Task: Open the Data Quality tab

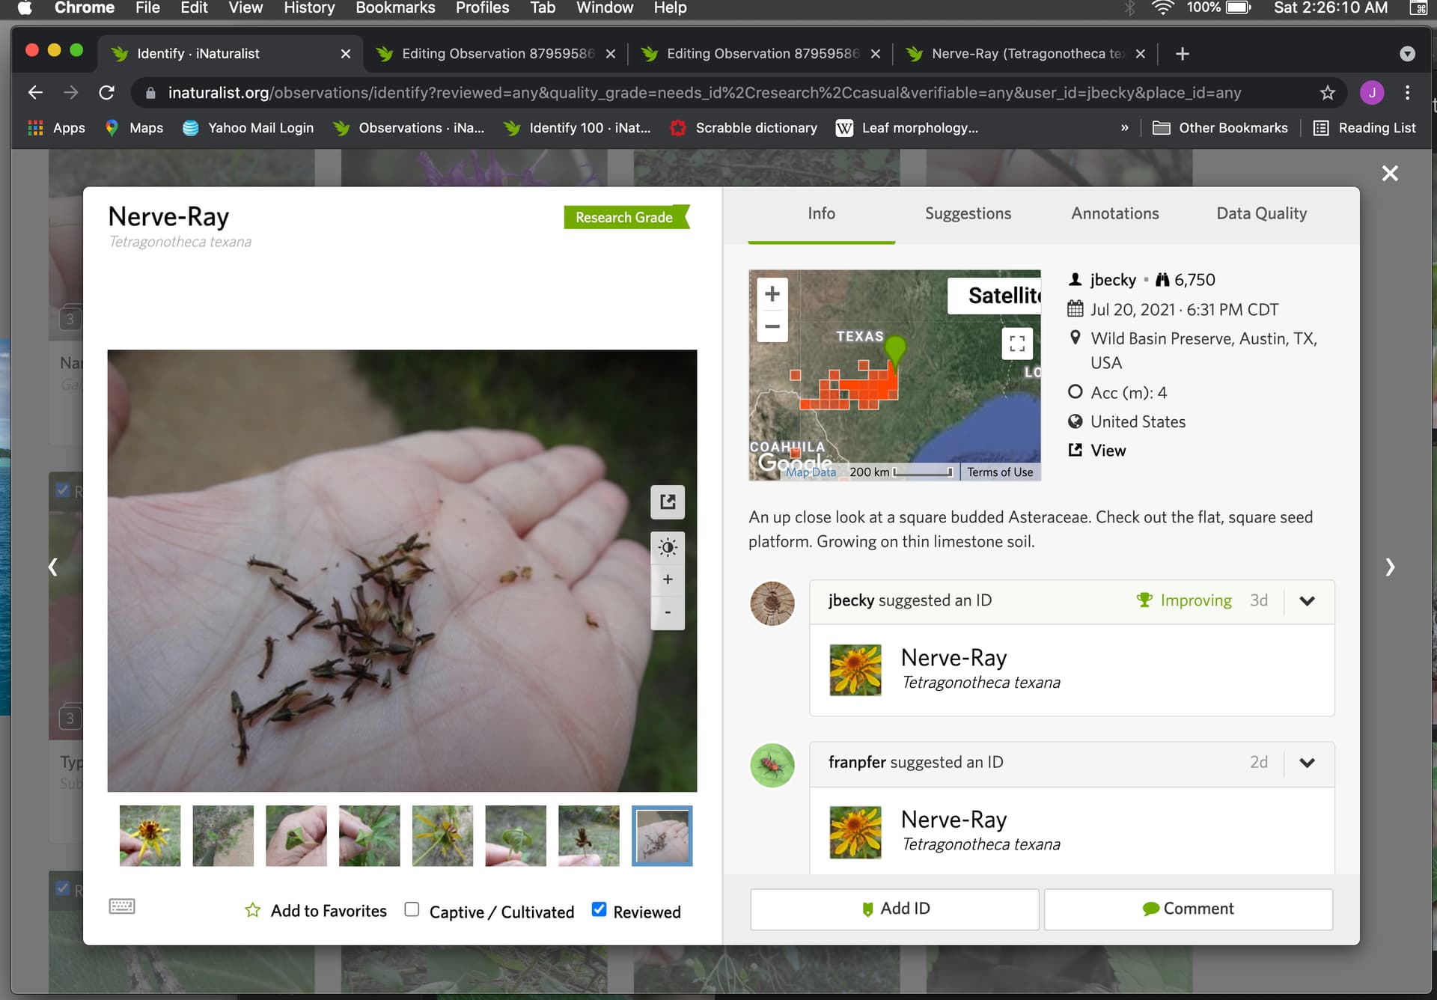Action: 1261,213
